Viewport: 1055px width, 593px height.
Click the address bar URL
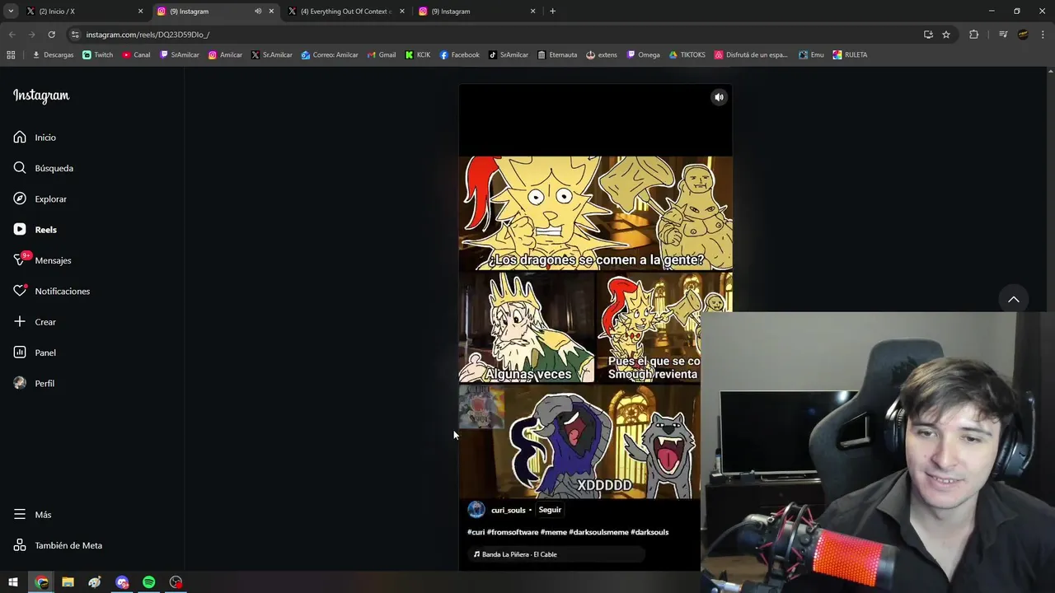pos(148,35)
